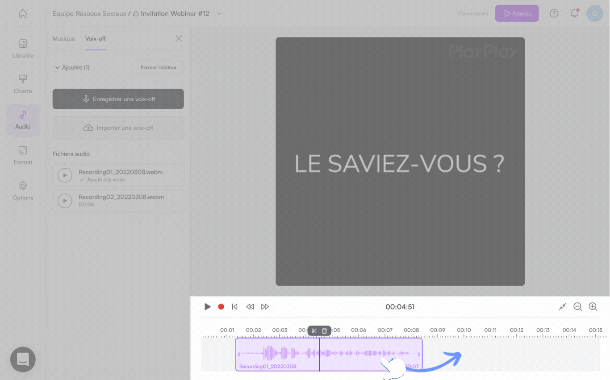This screenshot has width=610, height=380.
Task: Zoom in the timeline
Action: [x=593, y=307]
